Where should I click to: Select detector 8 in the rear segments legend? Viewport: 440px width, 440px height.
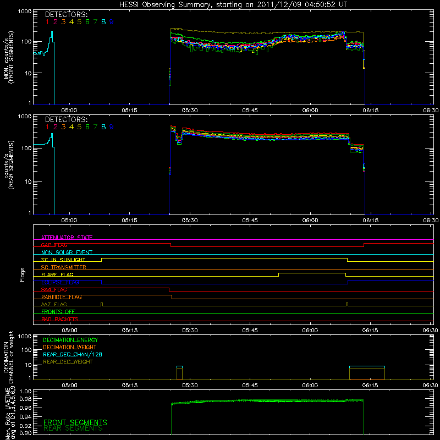point(103,127)
